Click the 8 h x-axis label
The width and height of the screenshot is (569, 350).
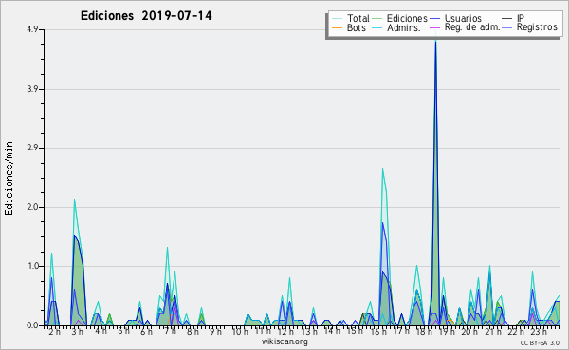point(193,331)
